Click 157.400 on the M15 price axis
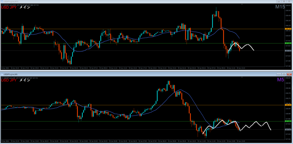This screenshot has width=293, height=144. [x=288, y=66]
